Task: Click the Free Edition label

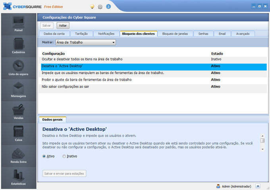Action: pyautogui.click(x=53, y=7)
